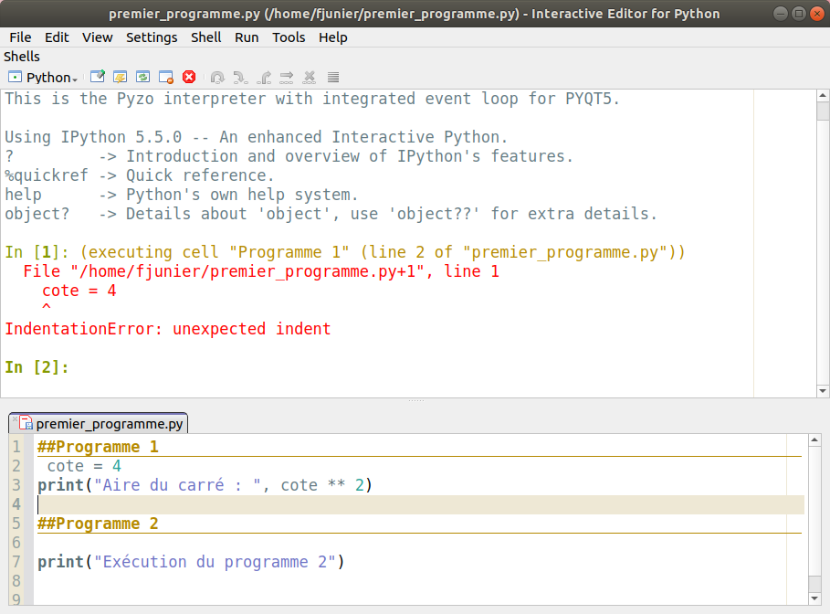Image resolution: width=830 pixels, height=614 pixels.
Task: Click the stop debugging X icon
Action: [310, 78]
